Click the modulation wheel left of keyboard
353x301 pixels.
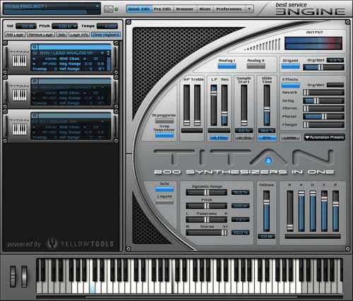[24, 276]
